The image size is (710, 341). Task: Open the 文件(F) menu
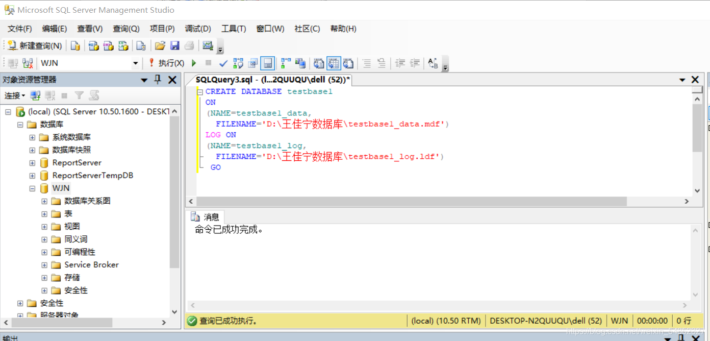(x=20, y=29)
